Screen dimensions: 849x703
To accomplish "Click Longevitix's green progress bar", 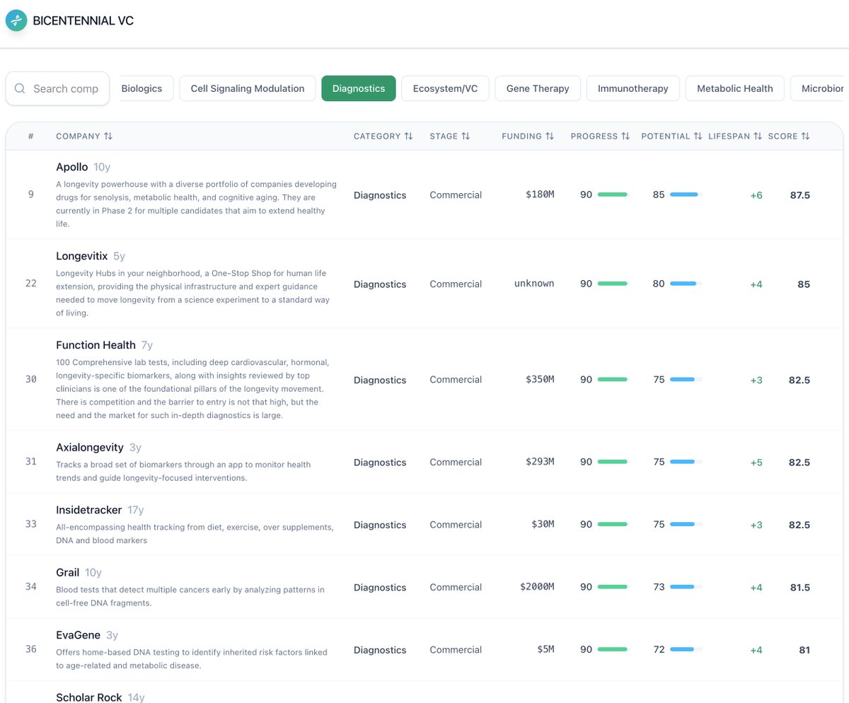I will point(613,284).
